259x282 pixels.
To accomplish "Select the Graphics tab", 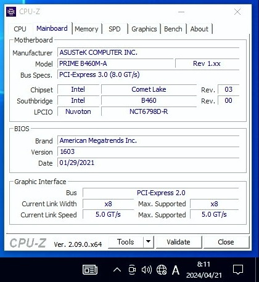I will coord(144,29).
